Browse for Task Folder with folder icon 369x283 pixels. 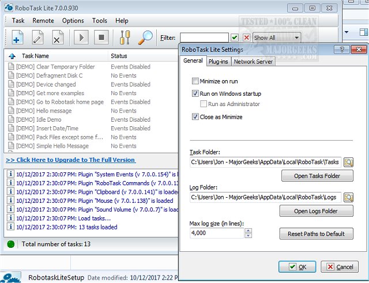tap(348, 162)
